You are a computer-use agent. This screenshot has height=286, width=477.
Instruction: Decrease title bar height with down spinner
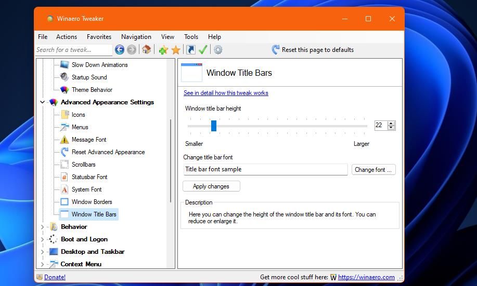click(x=391, y=128)
